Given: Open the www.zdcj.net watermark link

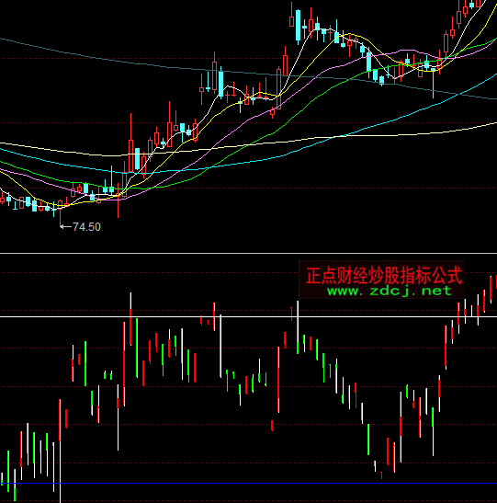Looking at the screenshot, I should 390,291.
